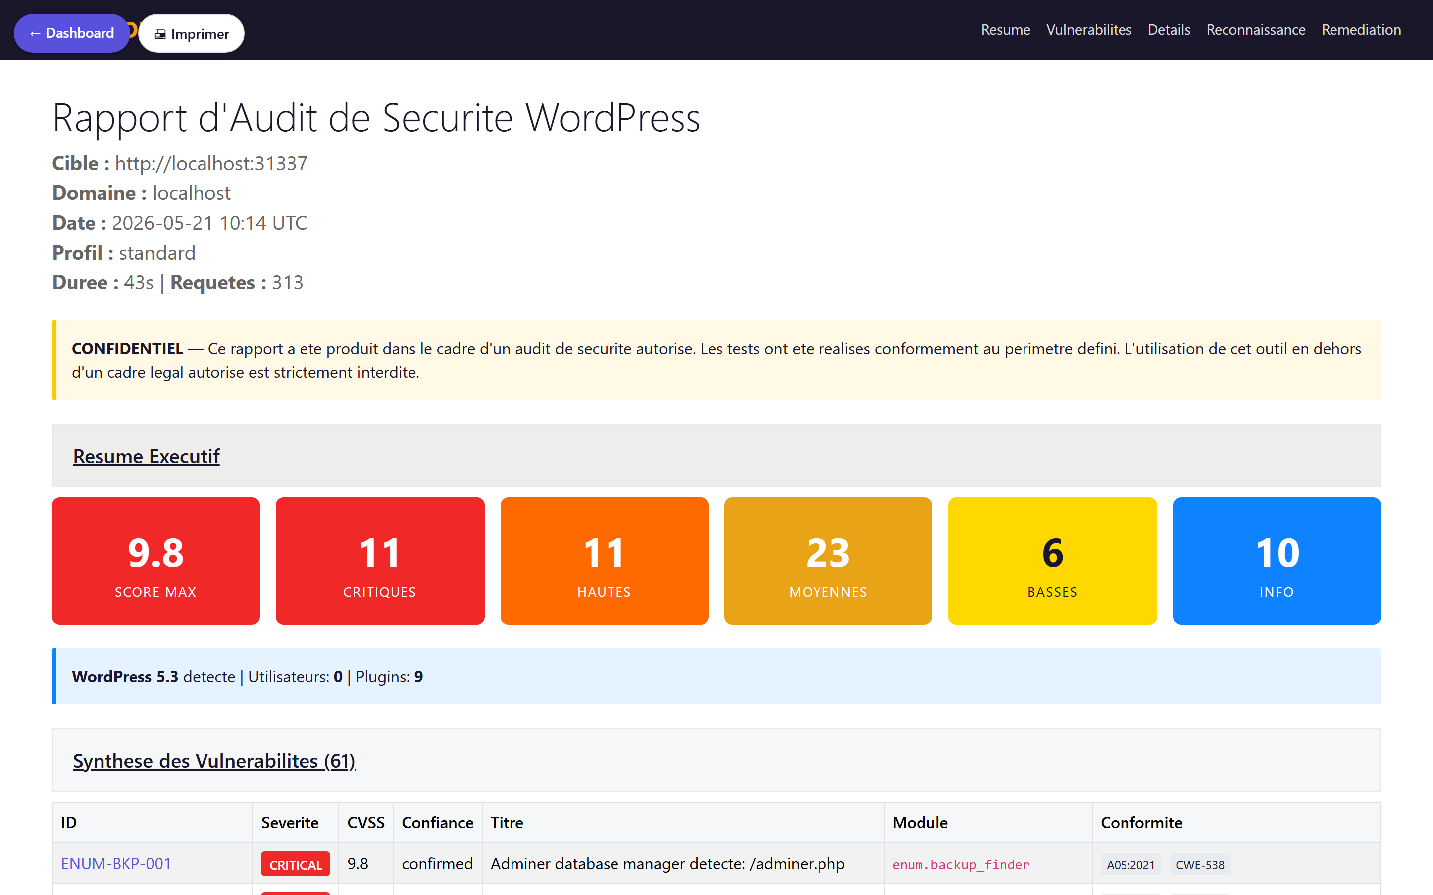Open the Details nav link
The image size is (1433, 895).
[1168, 30]
